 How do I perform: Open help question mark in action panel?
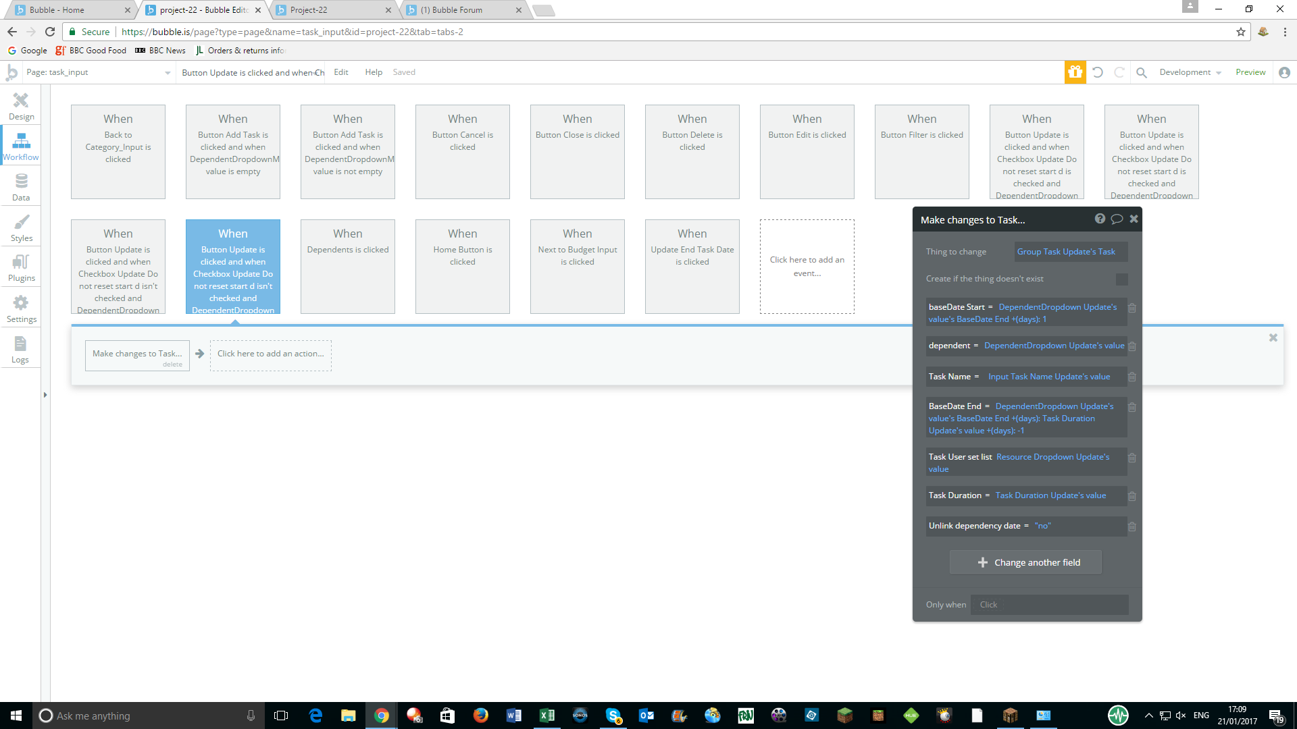pyautogui.click(x=1100, y=219)
